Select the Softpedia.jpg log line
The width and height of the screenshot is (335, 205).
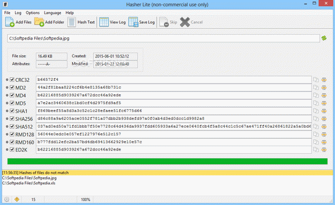click(x=29, y=178)
